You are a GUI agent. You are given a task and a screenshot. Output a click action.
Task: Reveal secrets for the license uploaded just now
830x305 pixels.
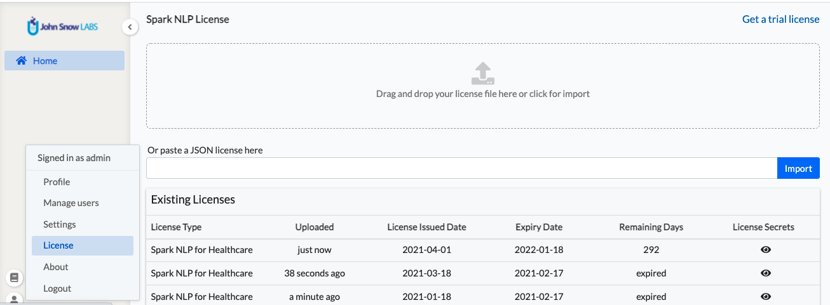tap(766, 250)
